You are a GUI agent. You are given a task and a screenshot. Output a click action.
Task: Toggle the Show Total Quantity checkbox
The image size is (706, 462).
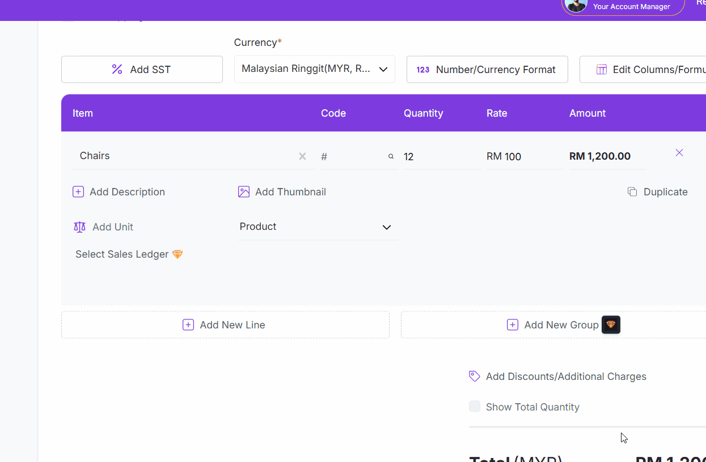pos(475,407)
